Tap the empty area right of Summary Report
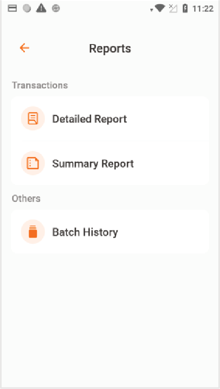Screen dimensions: 220x389 (x=171, y=163)
